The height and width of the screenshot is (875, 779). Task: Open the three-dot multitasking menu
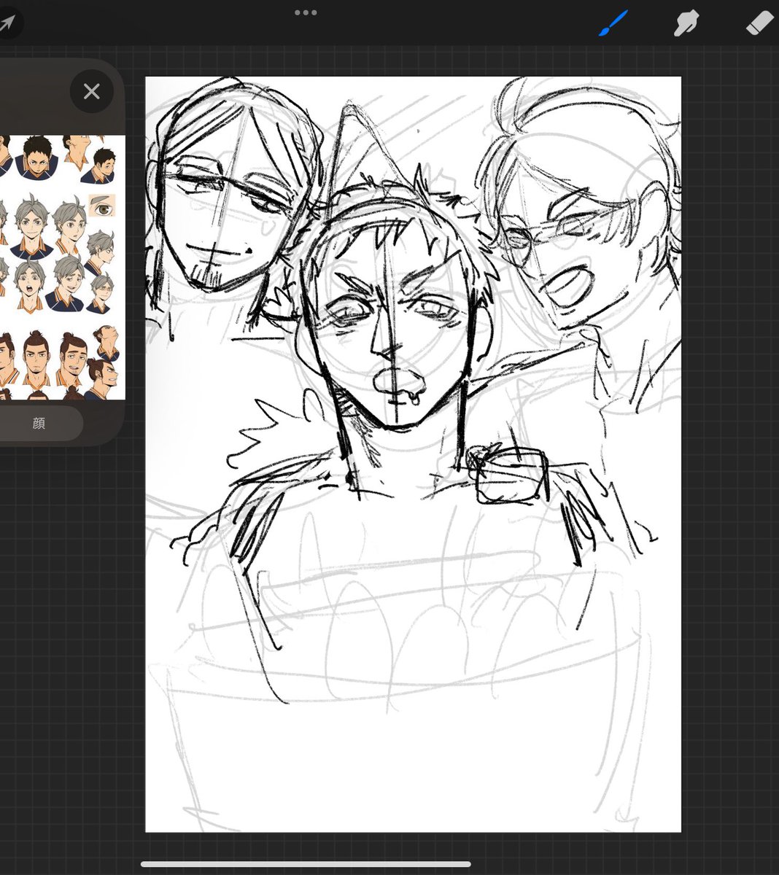tap(306, 12)
